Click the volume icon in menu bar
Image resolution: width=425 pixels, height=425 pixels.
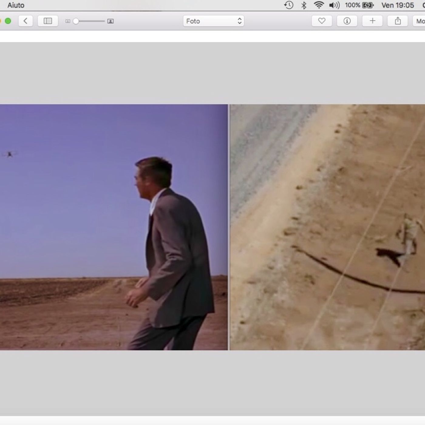(x=334, y=5)
